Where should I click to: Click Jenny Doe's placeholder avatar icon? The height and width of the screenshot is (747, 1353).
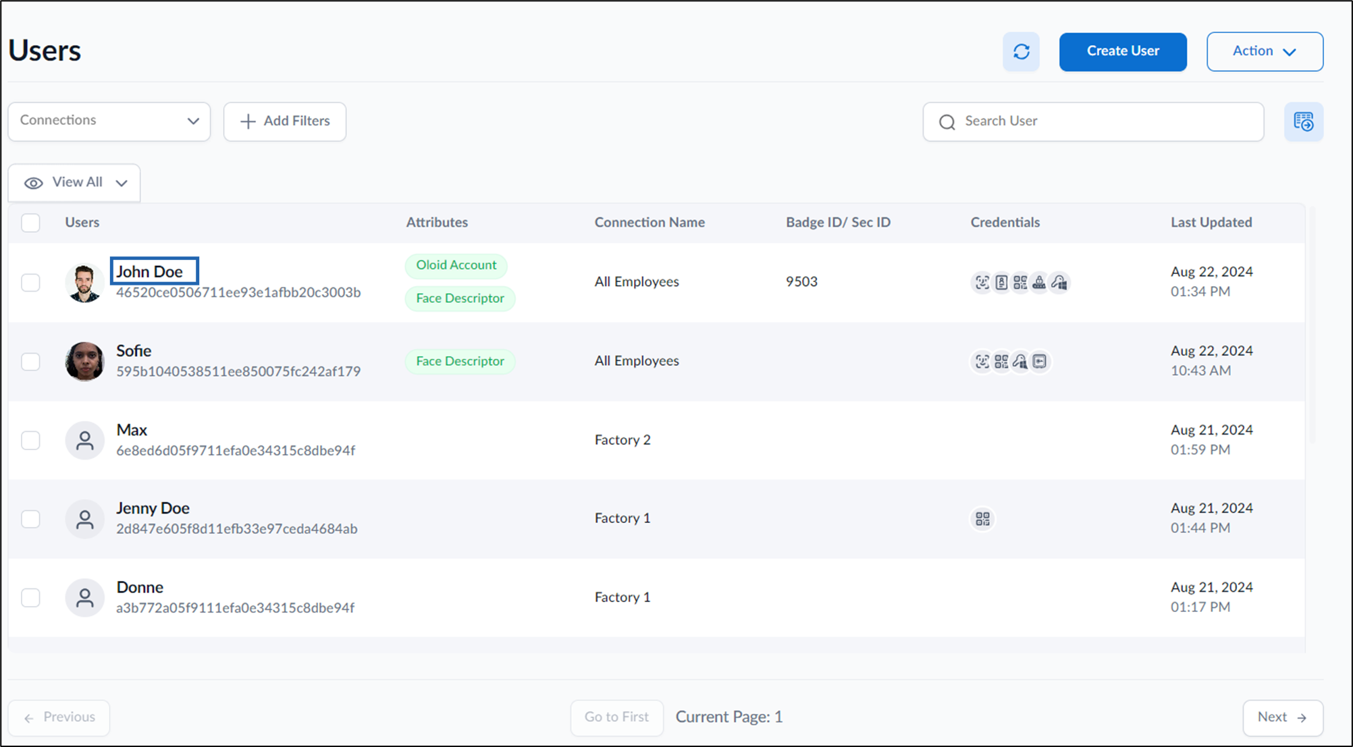(x=84, y=519)
